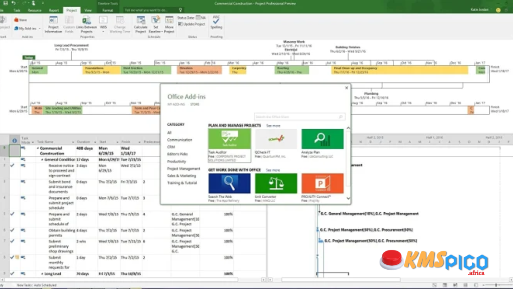Screen dimensions: 513x289
Task: Open the Task Auditor add-in tile
Action: point(230,145)
